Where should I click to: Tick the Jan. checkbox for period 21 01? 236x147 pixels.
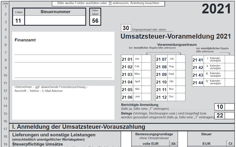tap(146, 59)
